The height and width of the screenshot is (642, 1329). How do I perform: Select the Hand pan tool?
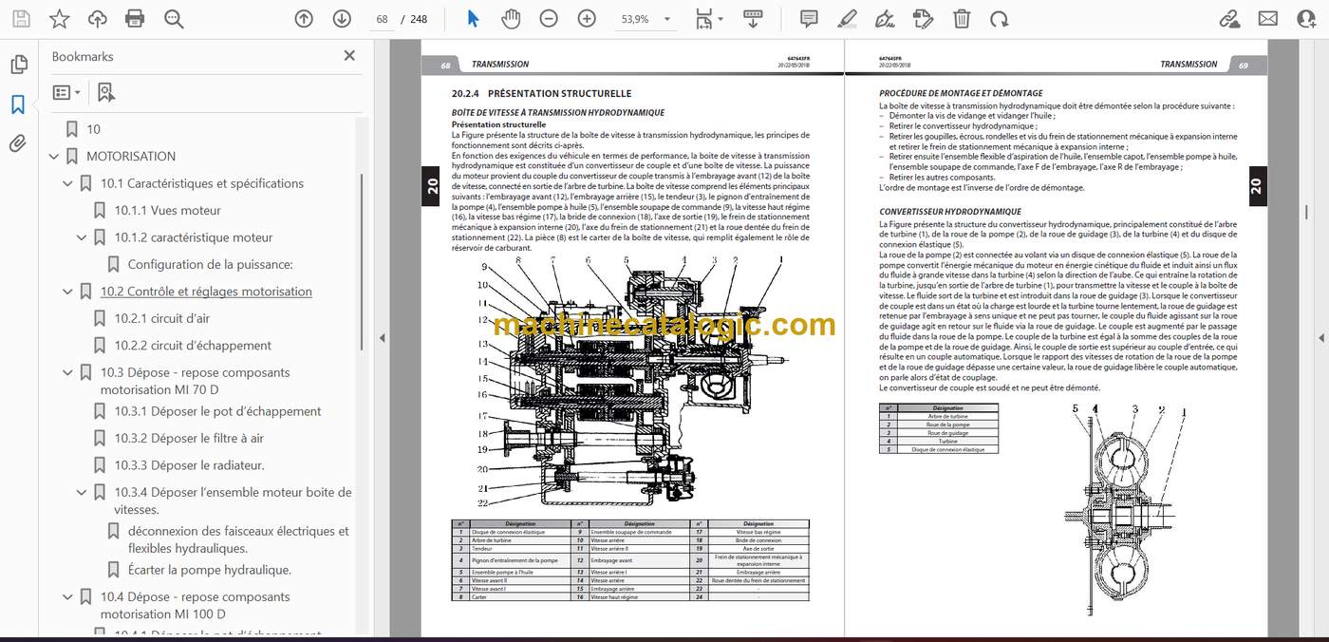coord(511,18)
